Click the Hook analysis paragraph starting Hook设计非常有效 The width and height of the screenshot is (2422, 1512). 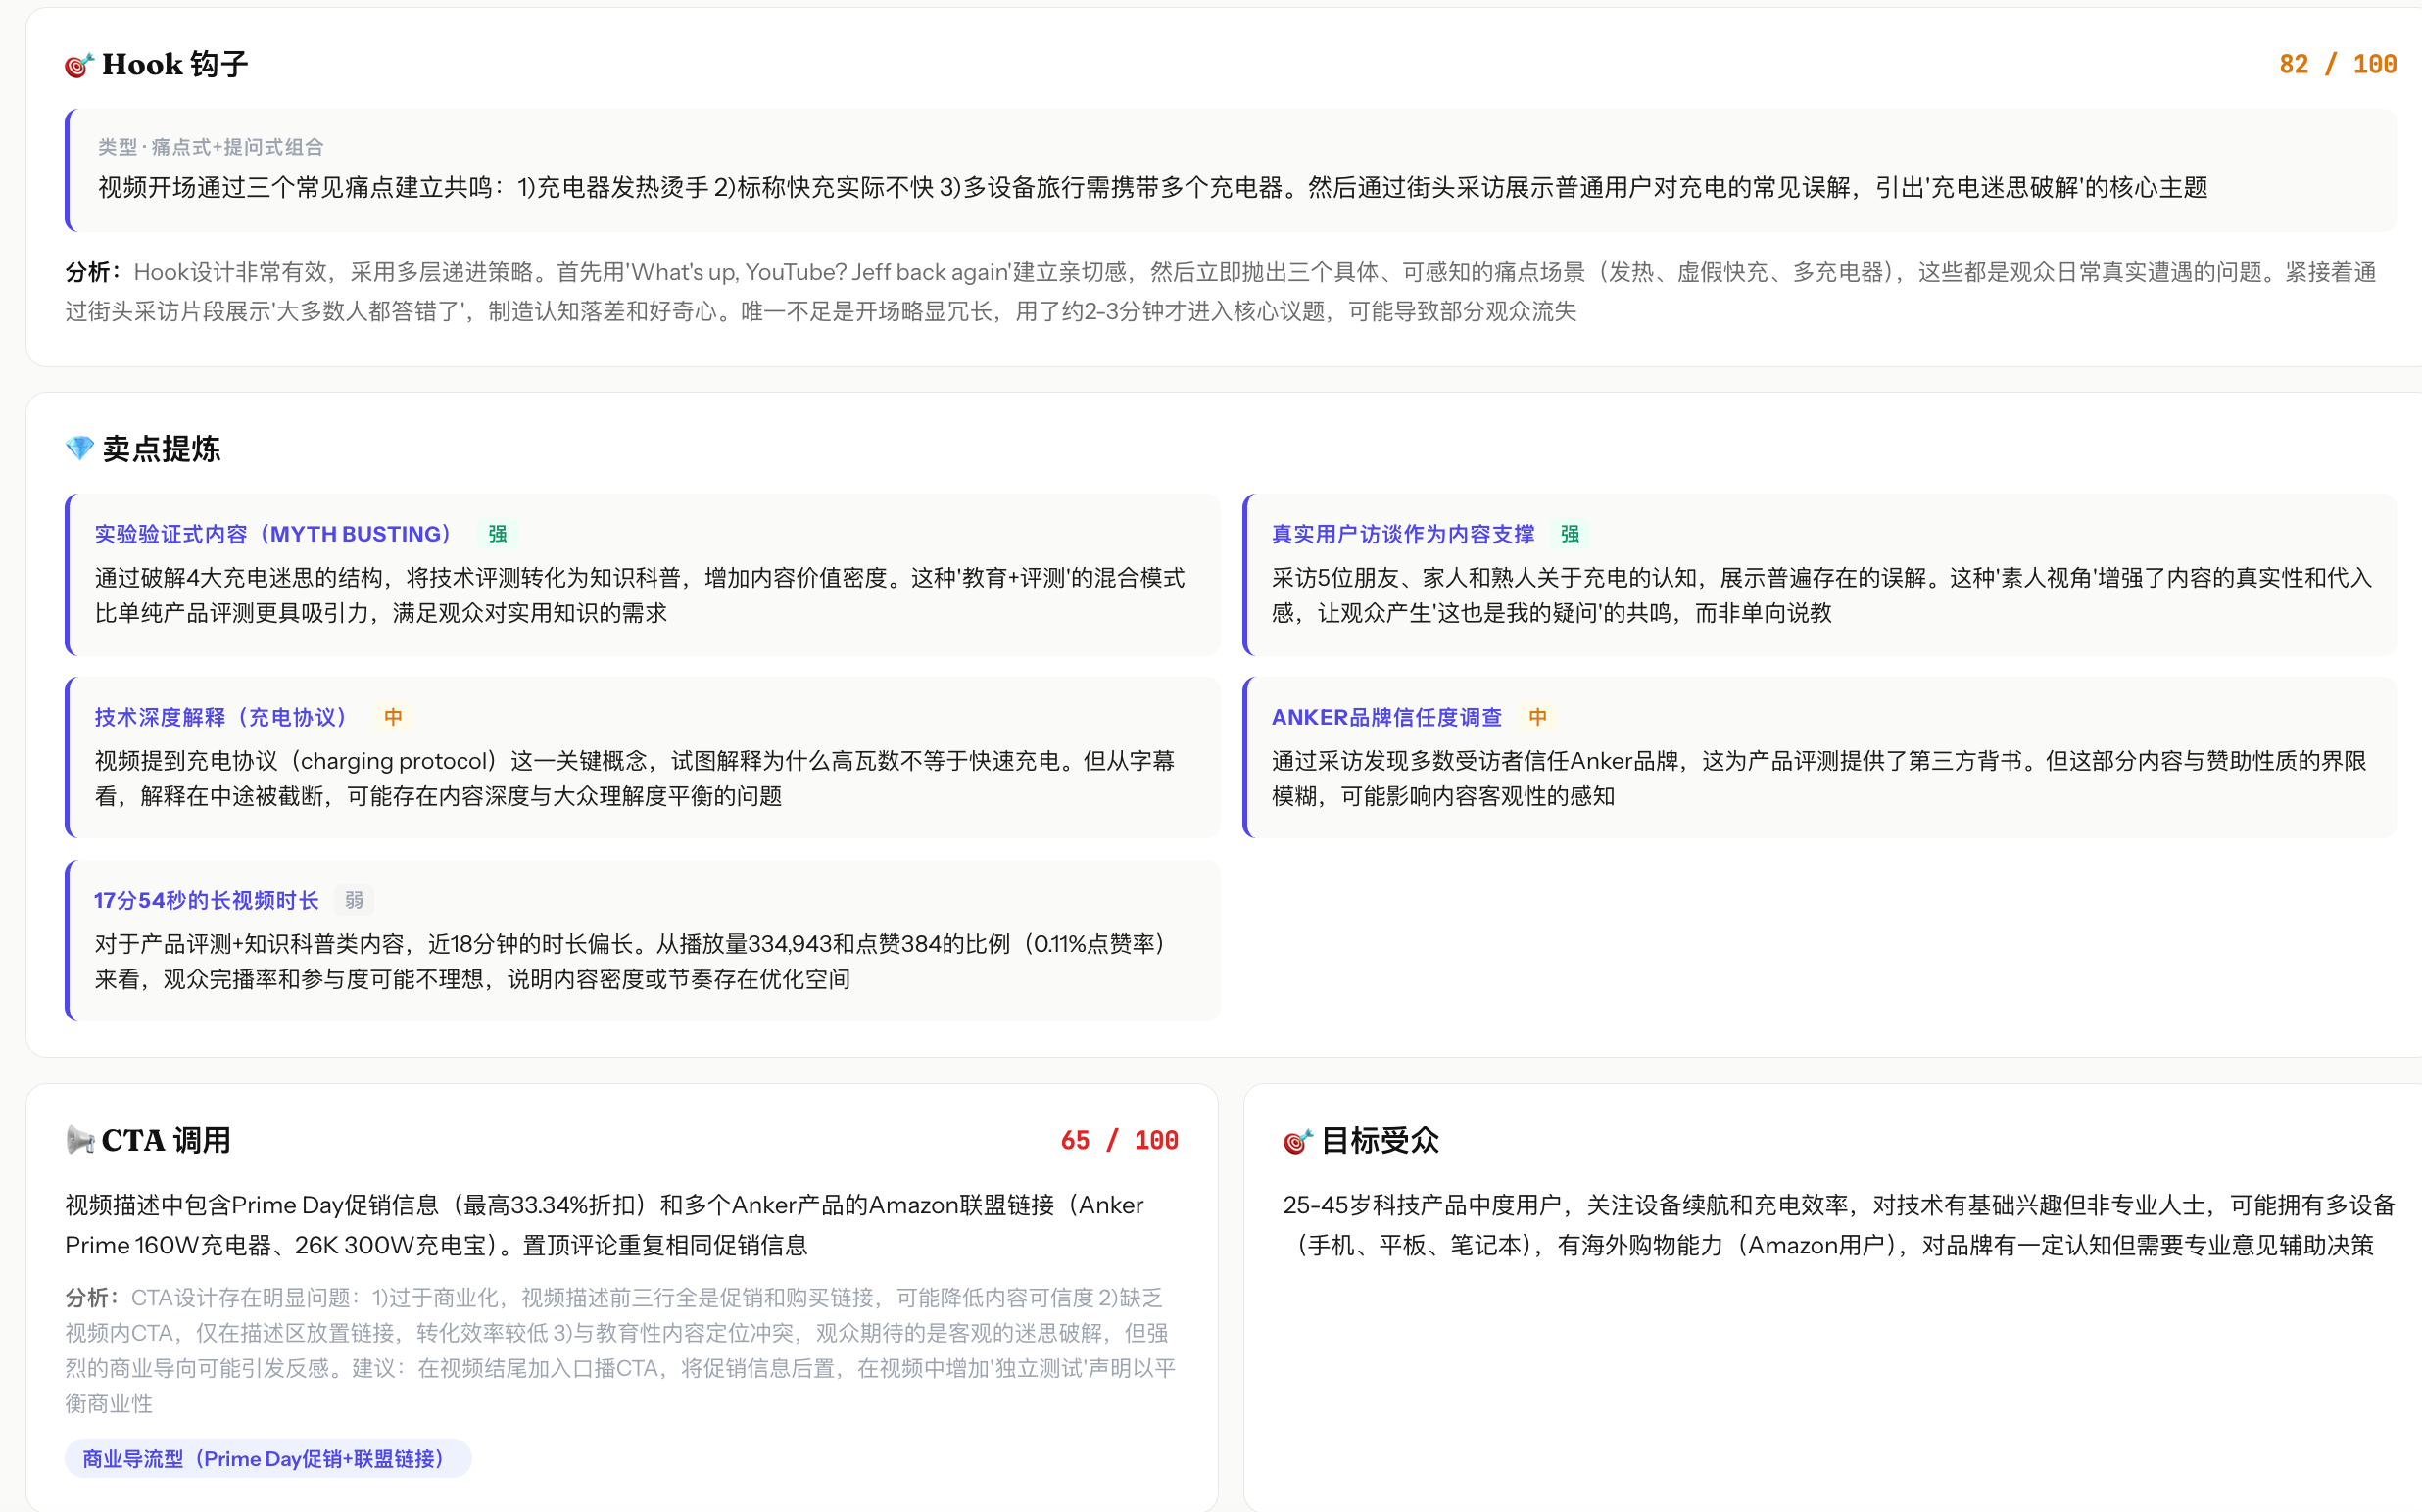[1221, 292]
